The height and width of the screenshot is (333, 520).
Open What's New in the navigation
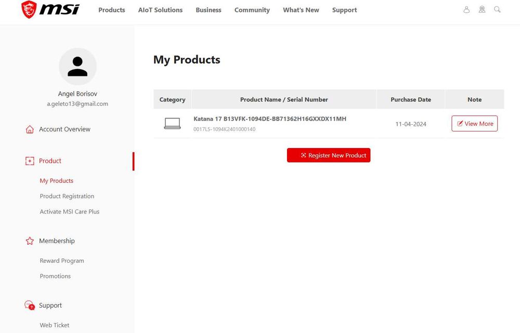[301, 10]
